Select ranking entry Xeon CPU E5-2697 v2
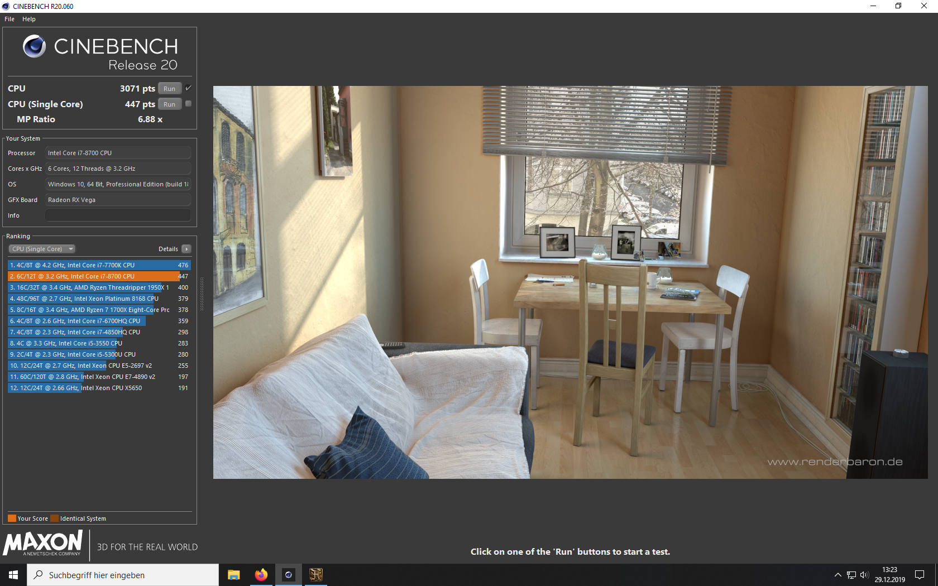 click(99, 366)
